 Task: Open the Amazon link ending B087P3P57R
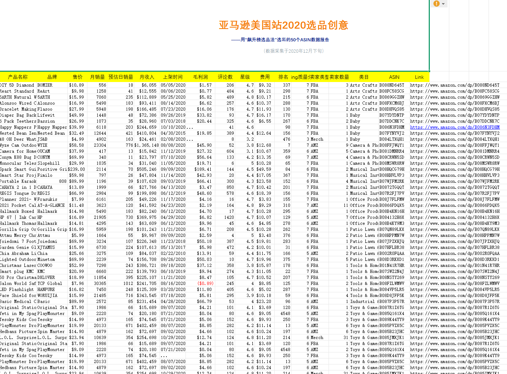[455, 302]
